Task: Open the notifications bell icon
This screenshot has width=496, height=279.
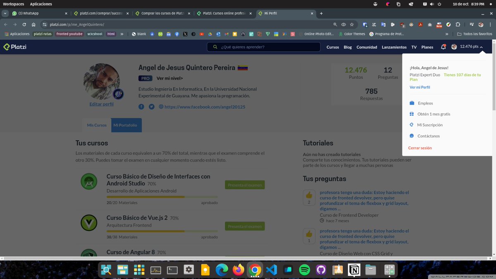Action: (x=443, y=47)
